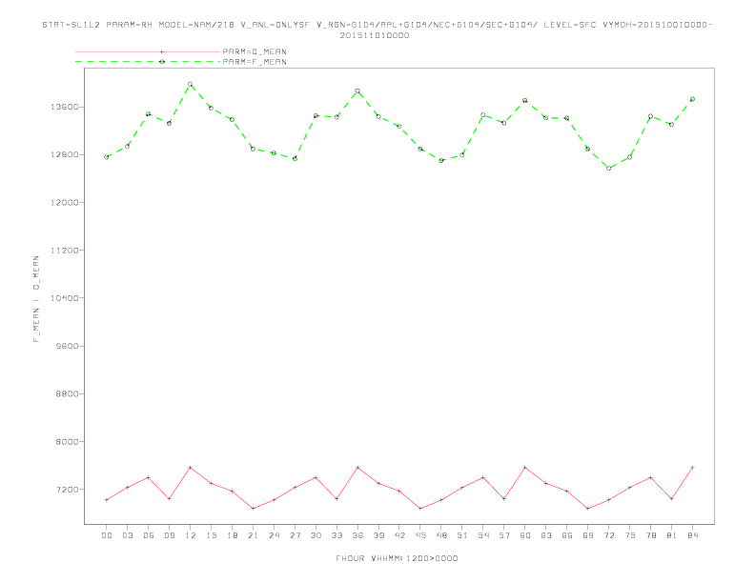Click the 12800 y-axis tick label
The image size is (755, 583).
pyautogui.click(x=65, y=154)
